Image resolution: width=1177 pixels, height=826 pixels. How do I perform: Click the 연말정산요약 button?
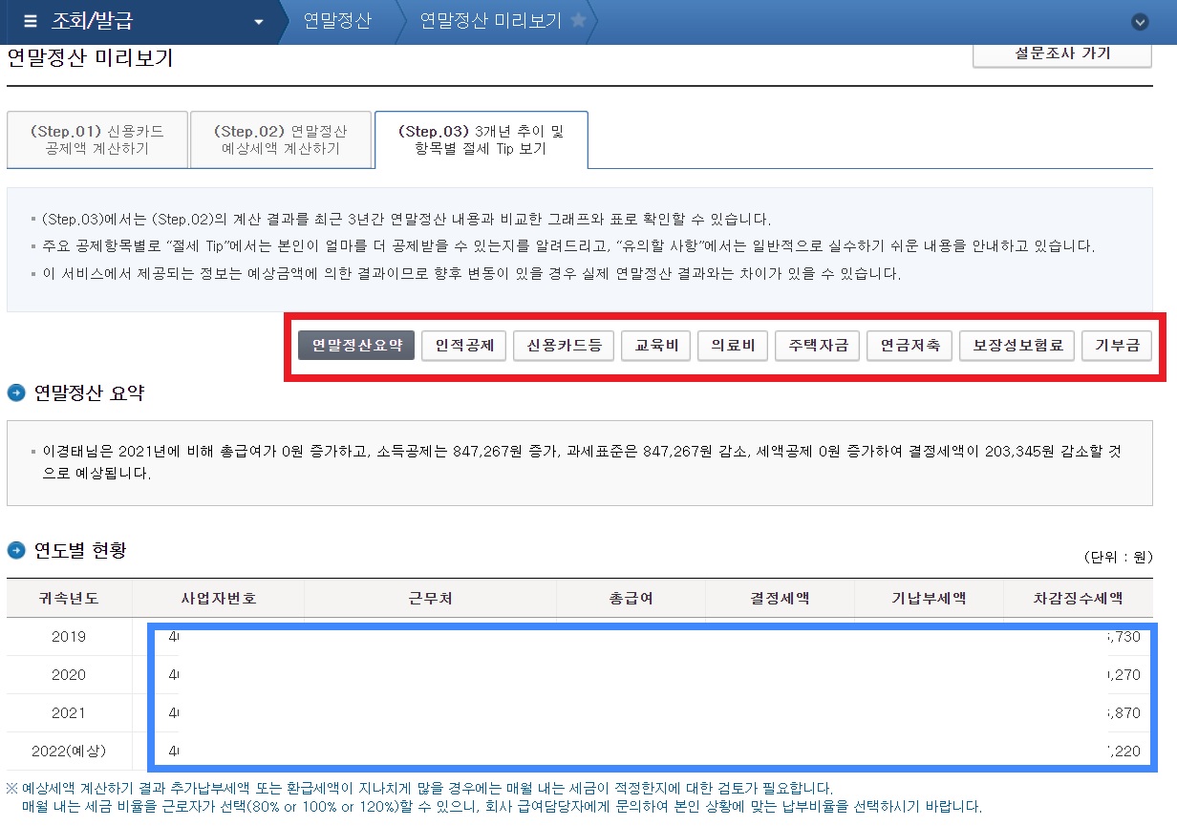click(x=356, y=345)
